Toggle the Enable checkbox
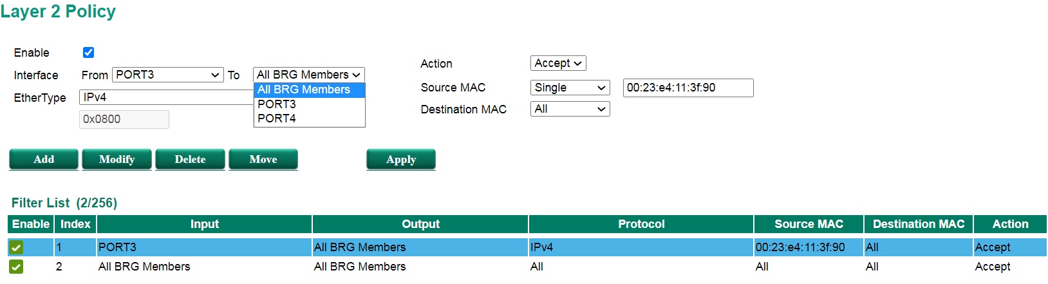 click(x=89, y=53)
